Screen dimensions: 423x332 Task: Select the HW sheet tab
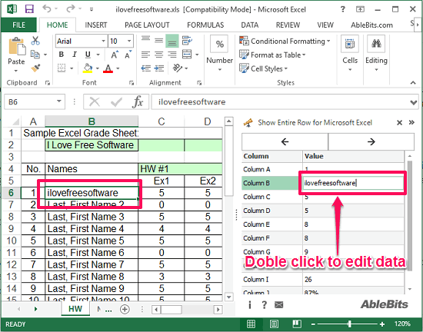click(x=75, y=309)
